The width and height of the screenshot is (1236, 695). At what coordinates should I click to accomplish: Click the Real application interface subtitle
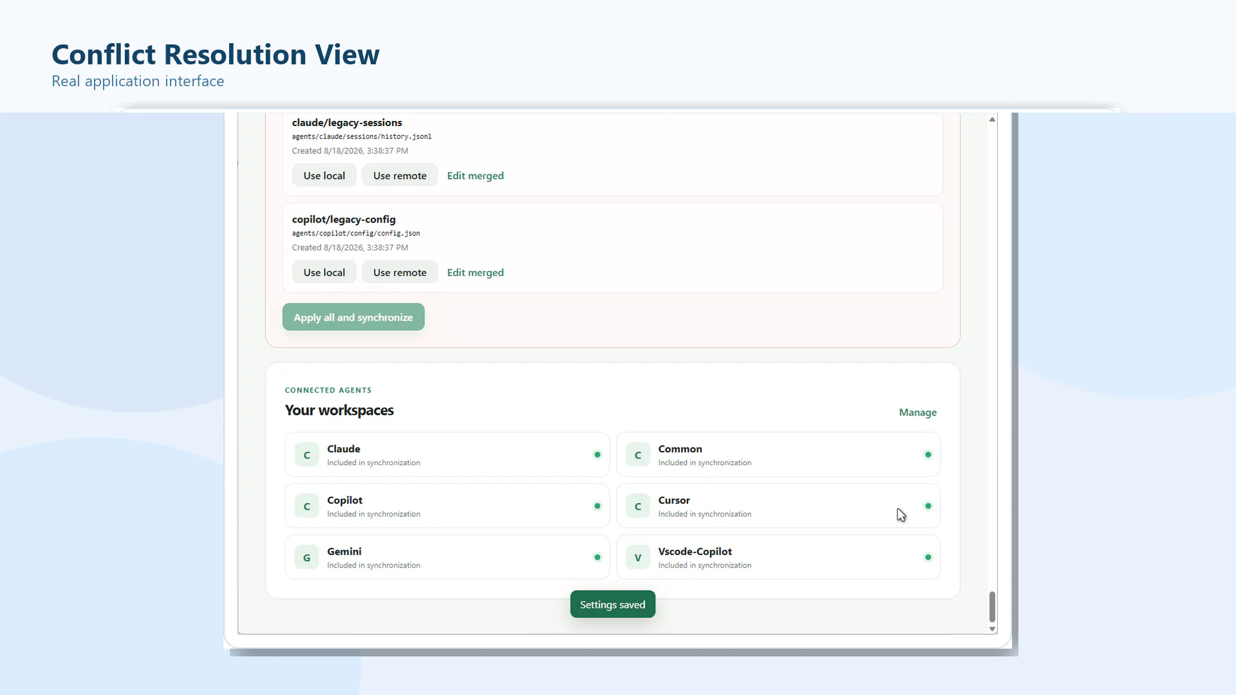click(x=138, y=81)
